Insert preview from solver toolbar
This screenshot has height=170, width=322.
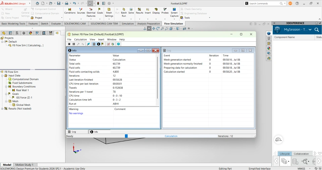pyautogui.click(x=113, y=44)
